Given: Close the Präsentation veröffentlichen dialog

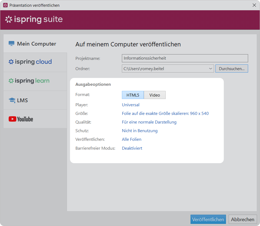Looking at the screenshot, I should tap(254, 5).
